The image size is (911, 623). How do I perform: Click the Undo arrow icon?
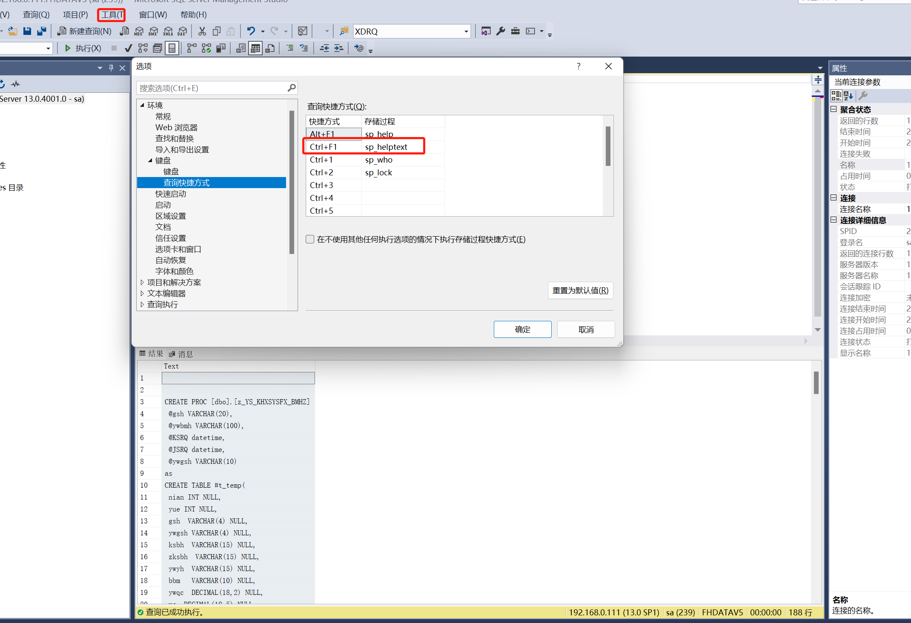pyautogui.click(x=251, y=31)
